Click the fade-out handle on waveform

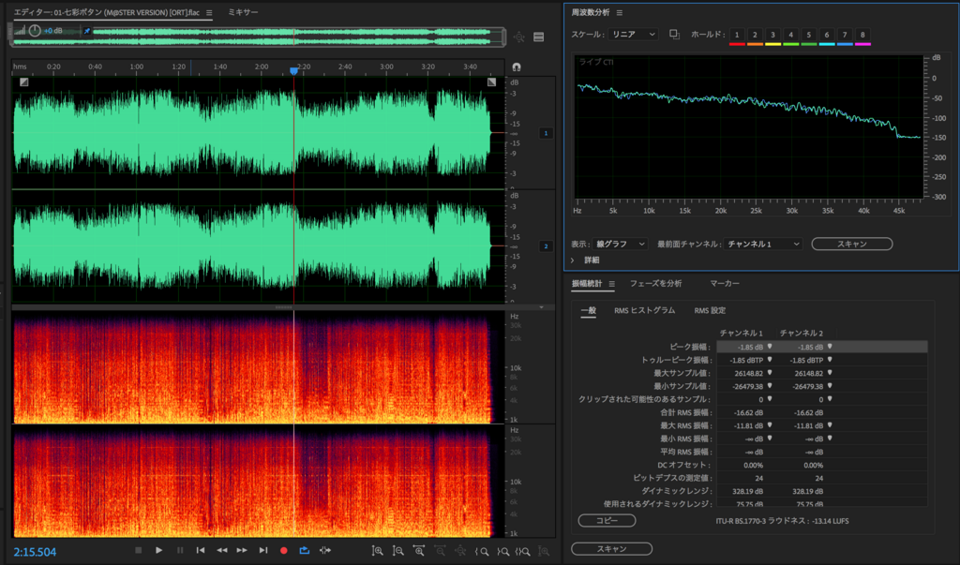[x=491, y=82]
